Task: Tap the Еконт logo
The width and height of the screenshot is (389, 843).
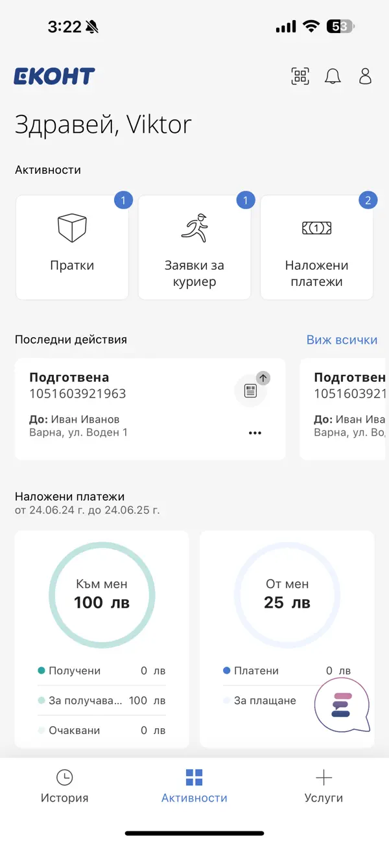Action: click(x=54, y=77)
